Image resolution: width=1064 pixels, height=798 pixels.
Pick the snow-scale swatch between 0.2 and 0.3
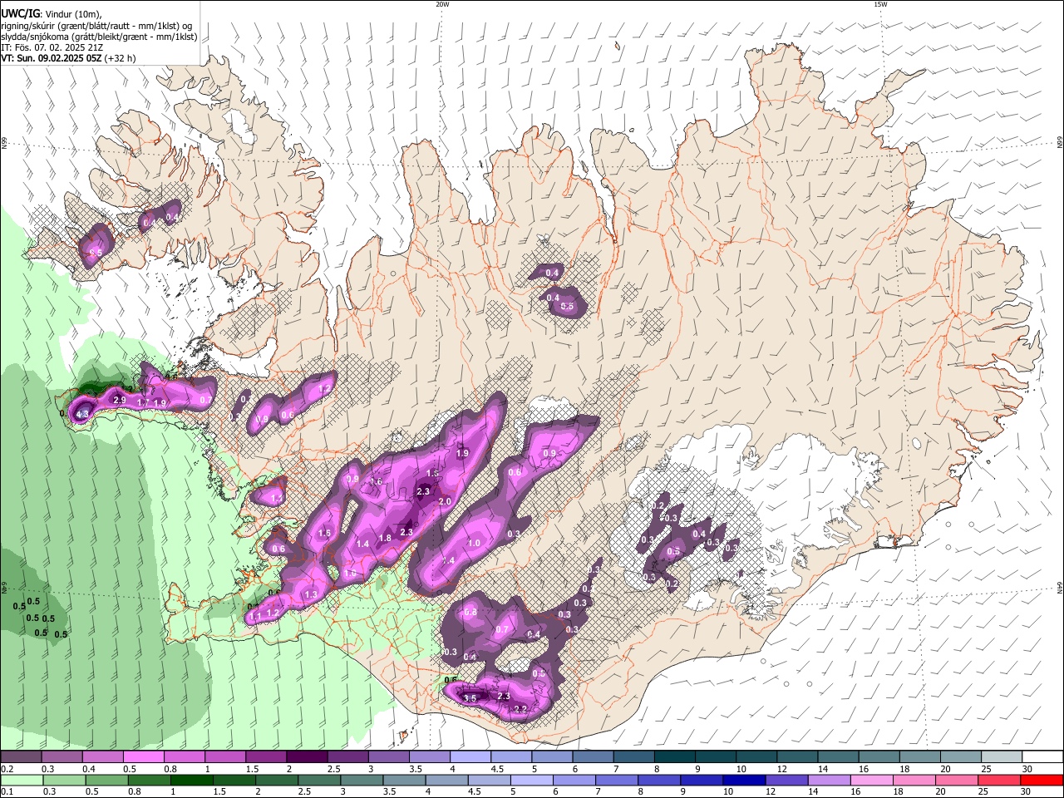point(21,757)
